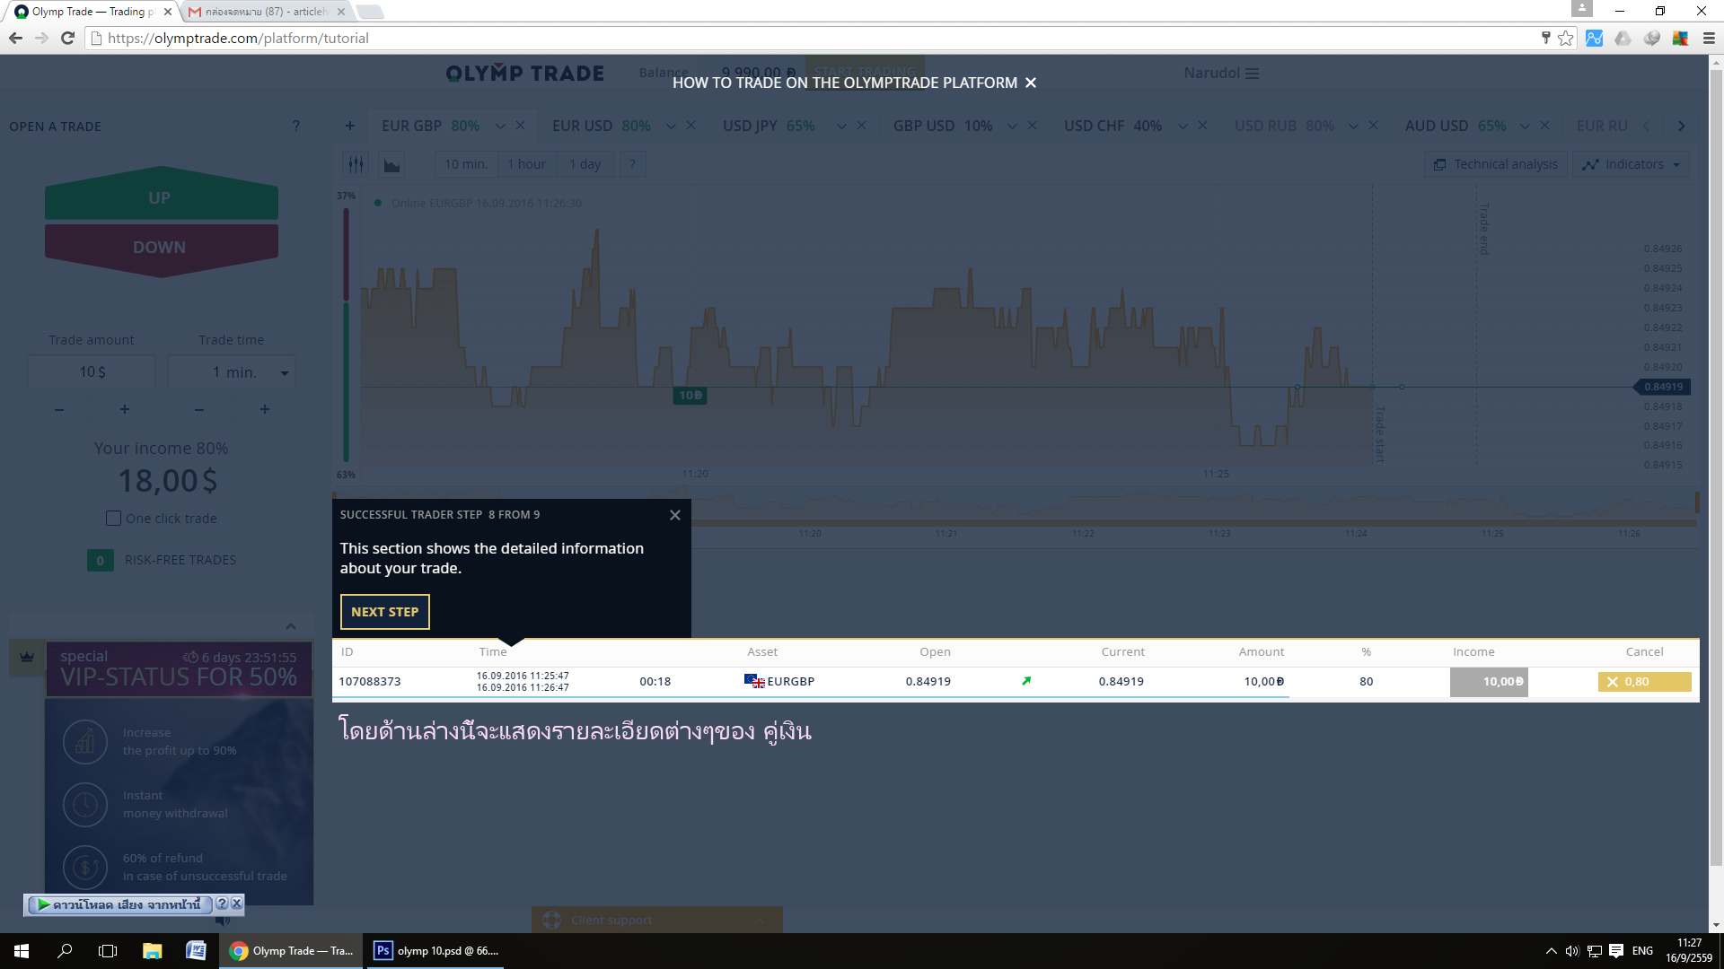
Task: Expand the 1 hour timeframe tab
Action: [x=525, y=163]
